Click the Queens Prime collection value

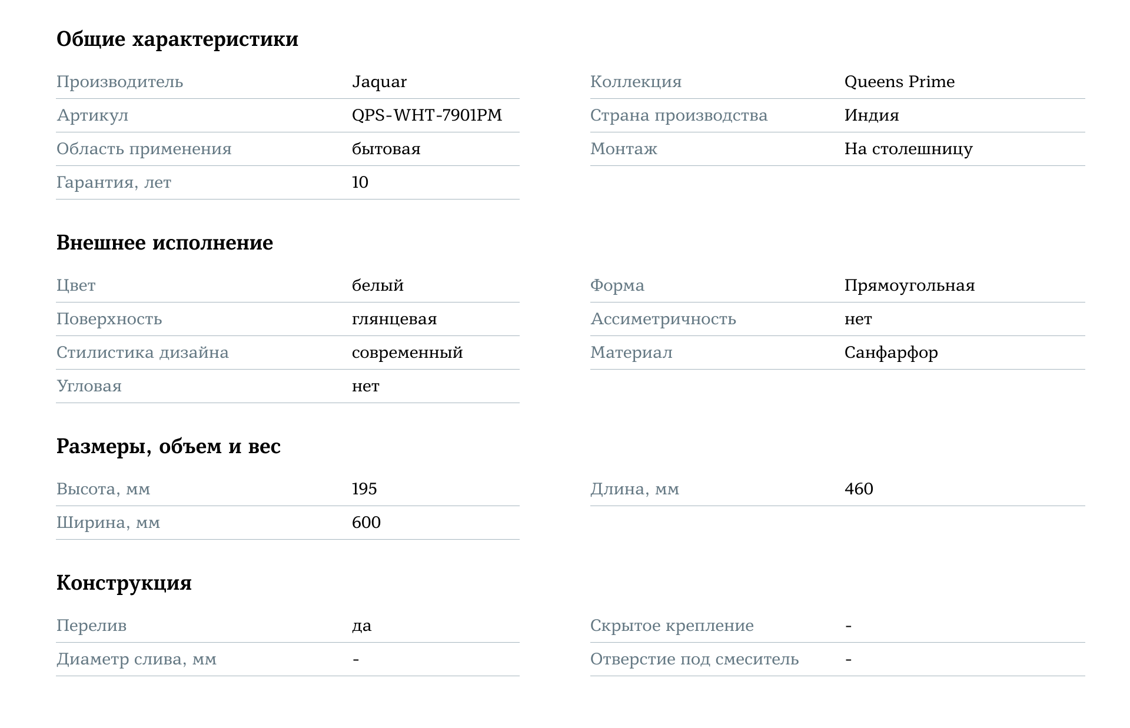pyautogui.click(x=899, y=82)
